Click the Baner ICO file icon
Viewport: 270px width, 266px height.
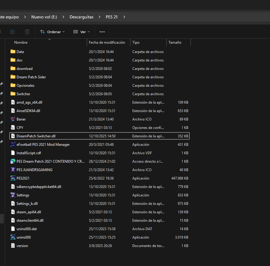[13, 119]
